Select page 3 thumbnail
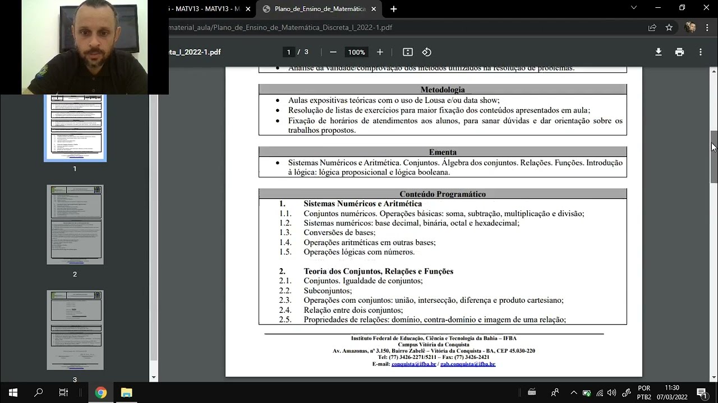Screen dimensions: 718x403 (75, 330)
